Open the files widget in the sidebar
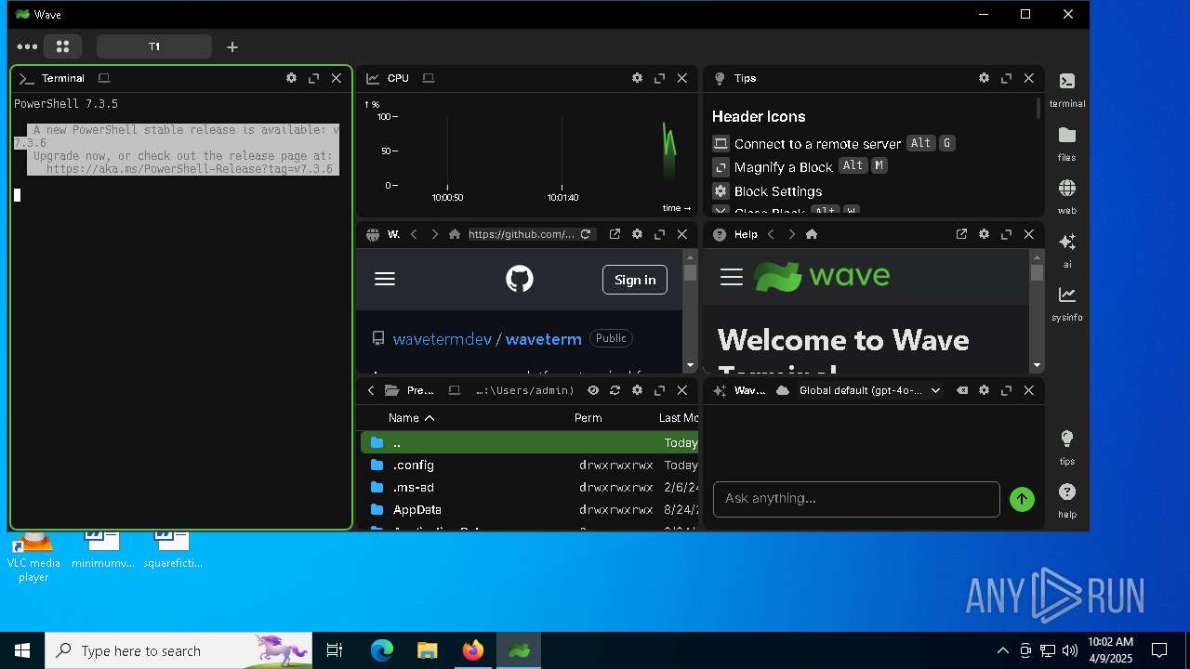This screenshot has width=1190, height=669. tap(1067, 144)
